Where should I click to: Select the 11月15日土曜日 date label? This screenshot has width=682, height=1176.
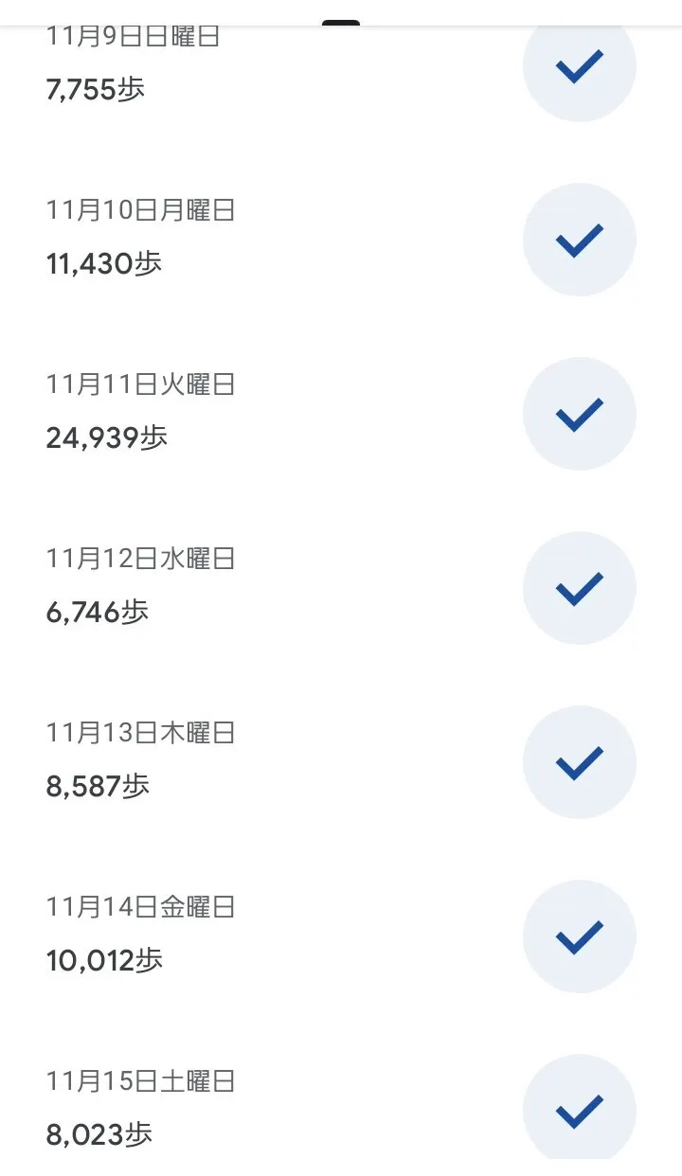click(x=140, y=1081)
